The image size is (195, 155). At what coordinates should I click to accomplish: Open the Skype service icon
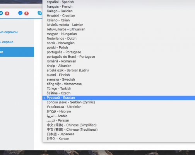point(39,13)
